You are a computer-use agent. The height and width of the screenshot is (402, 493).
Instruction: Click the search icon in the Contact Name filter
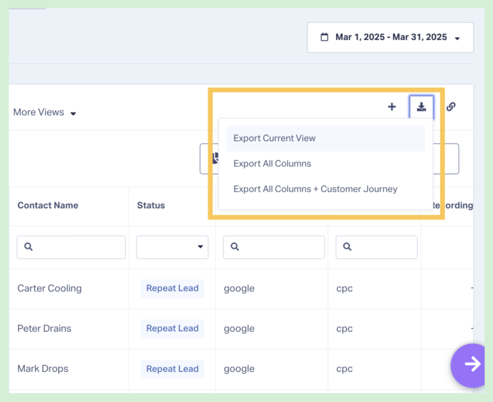pyautogui.click(x=28, y=247)
